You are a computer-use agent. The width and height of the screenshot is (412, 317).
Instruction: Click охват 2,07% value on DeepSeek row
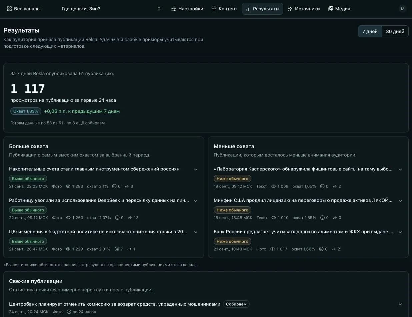click(x=99, y=218)
